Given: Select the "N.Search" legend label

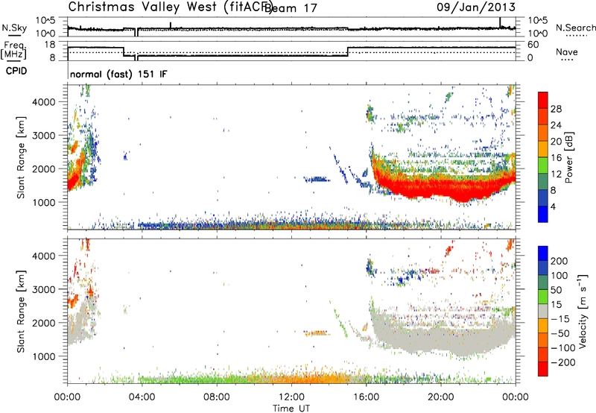Looking at the screenshot, I should (575, 28).
